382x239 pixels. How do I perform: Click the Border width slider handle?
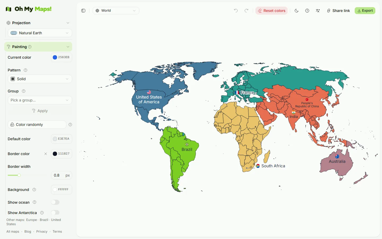pyautogui.click(x=19, y=175)
